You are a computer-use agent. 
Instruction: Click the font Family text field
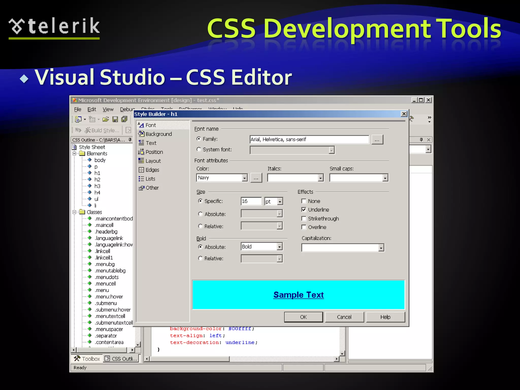tap(309, 139)
